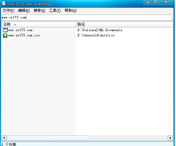
Task: Click the right arrow of horizontal scrollbar
Action: pos(170,138)
